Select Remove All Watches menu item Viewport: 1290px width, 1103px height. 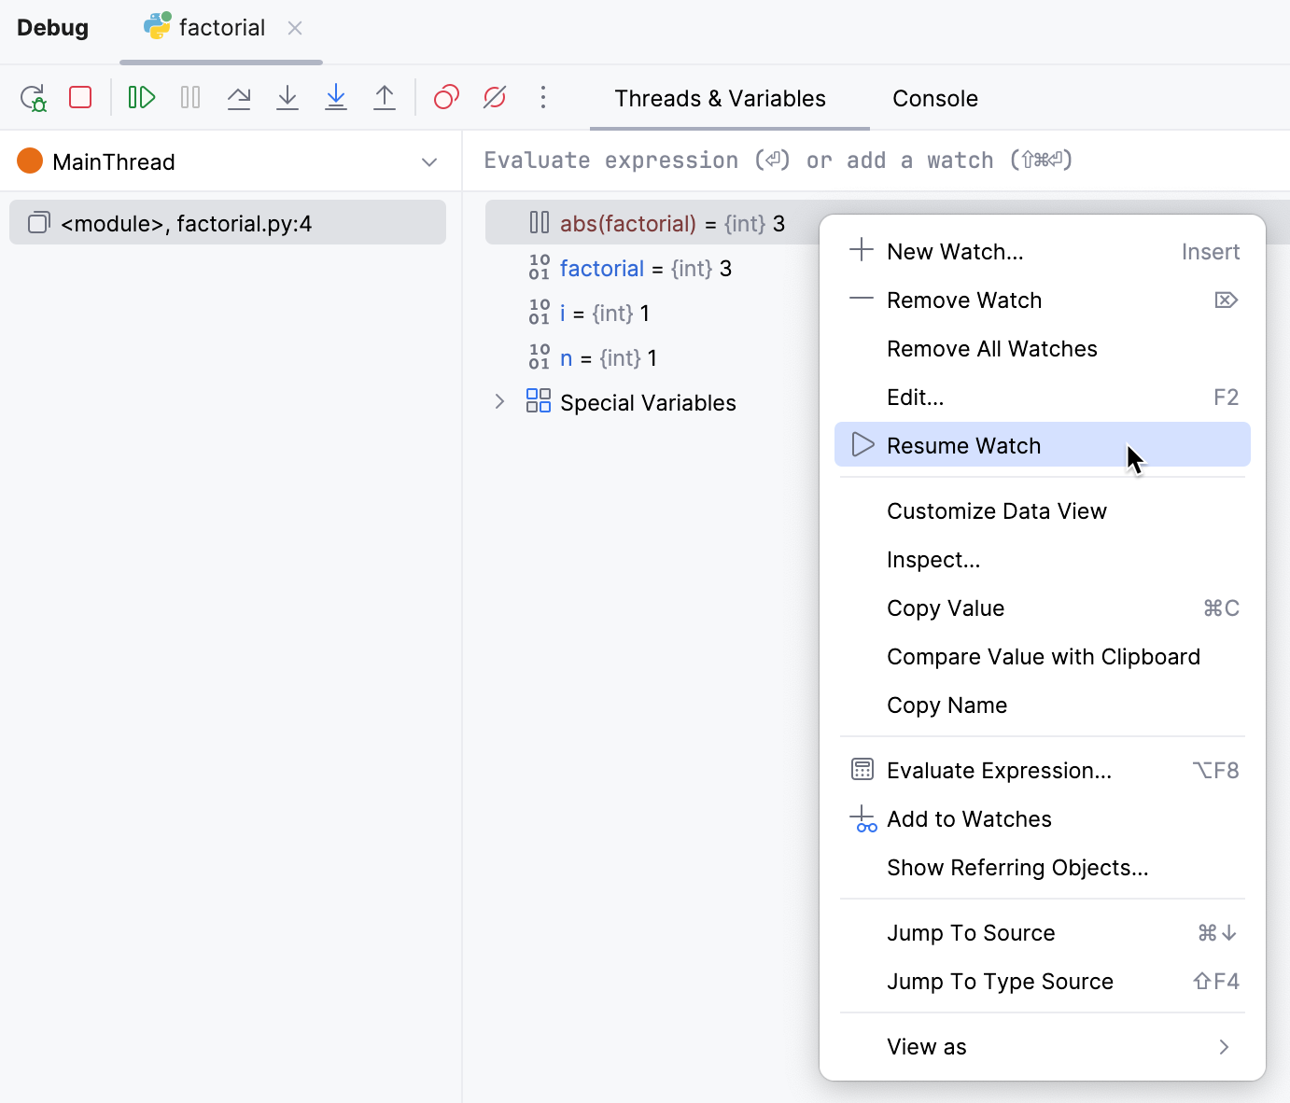(x=991, y=349)
